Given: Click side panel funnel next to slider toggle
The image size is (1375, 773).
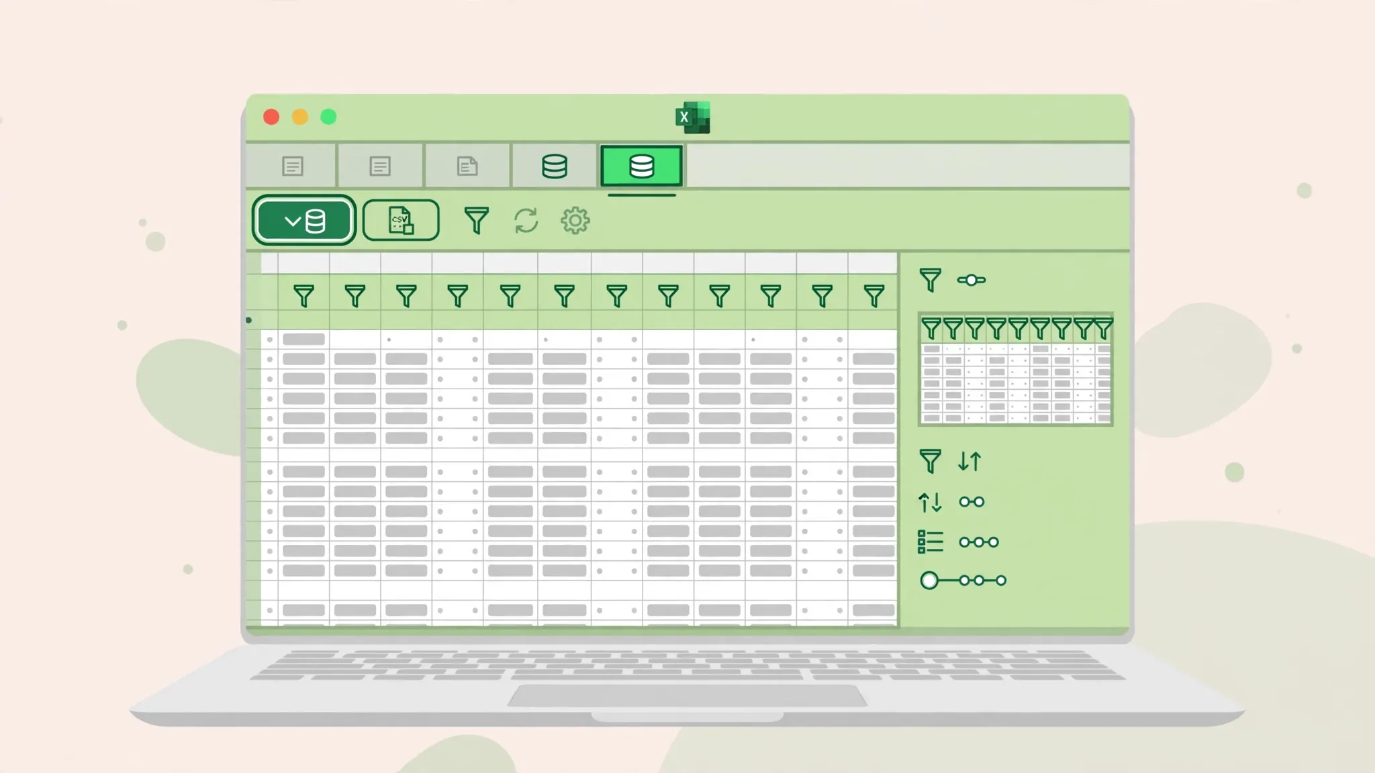Looking at the screenshot, I should [x=930, y=280].
